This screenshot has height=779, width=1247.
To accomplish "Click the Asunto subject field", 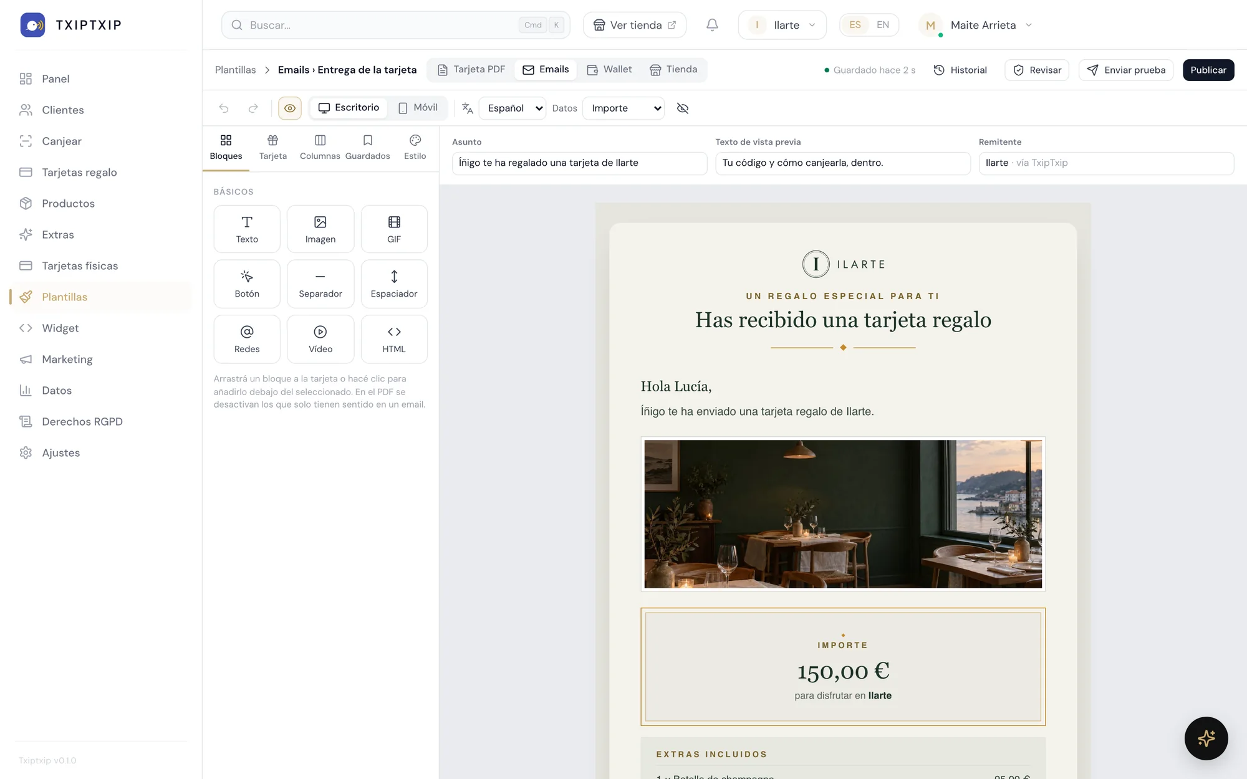I will coord(579,163).
